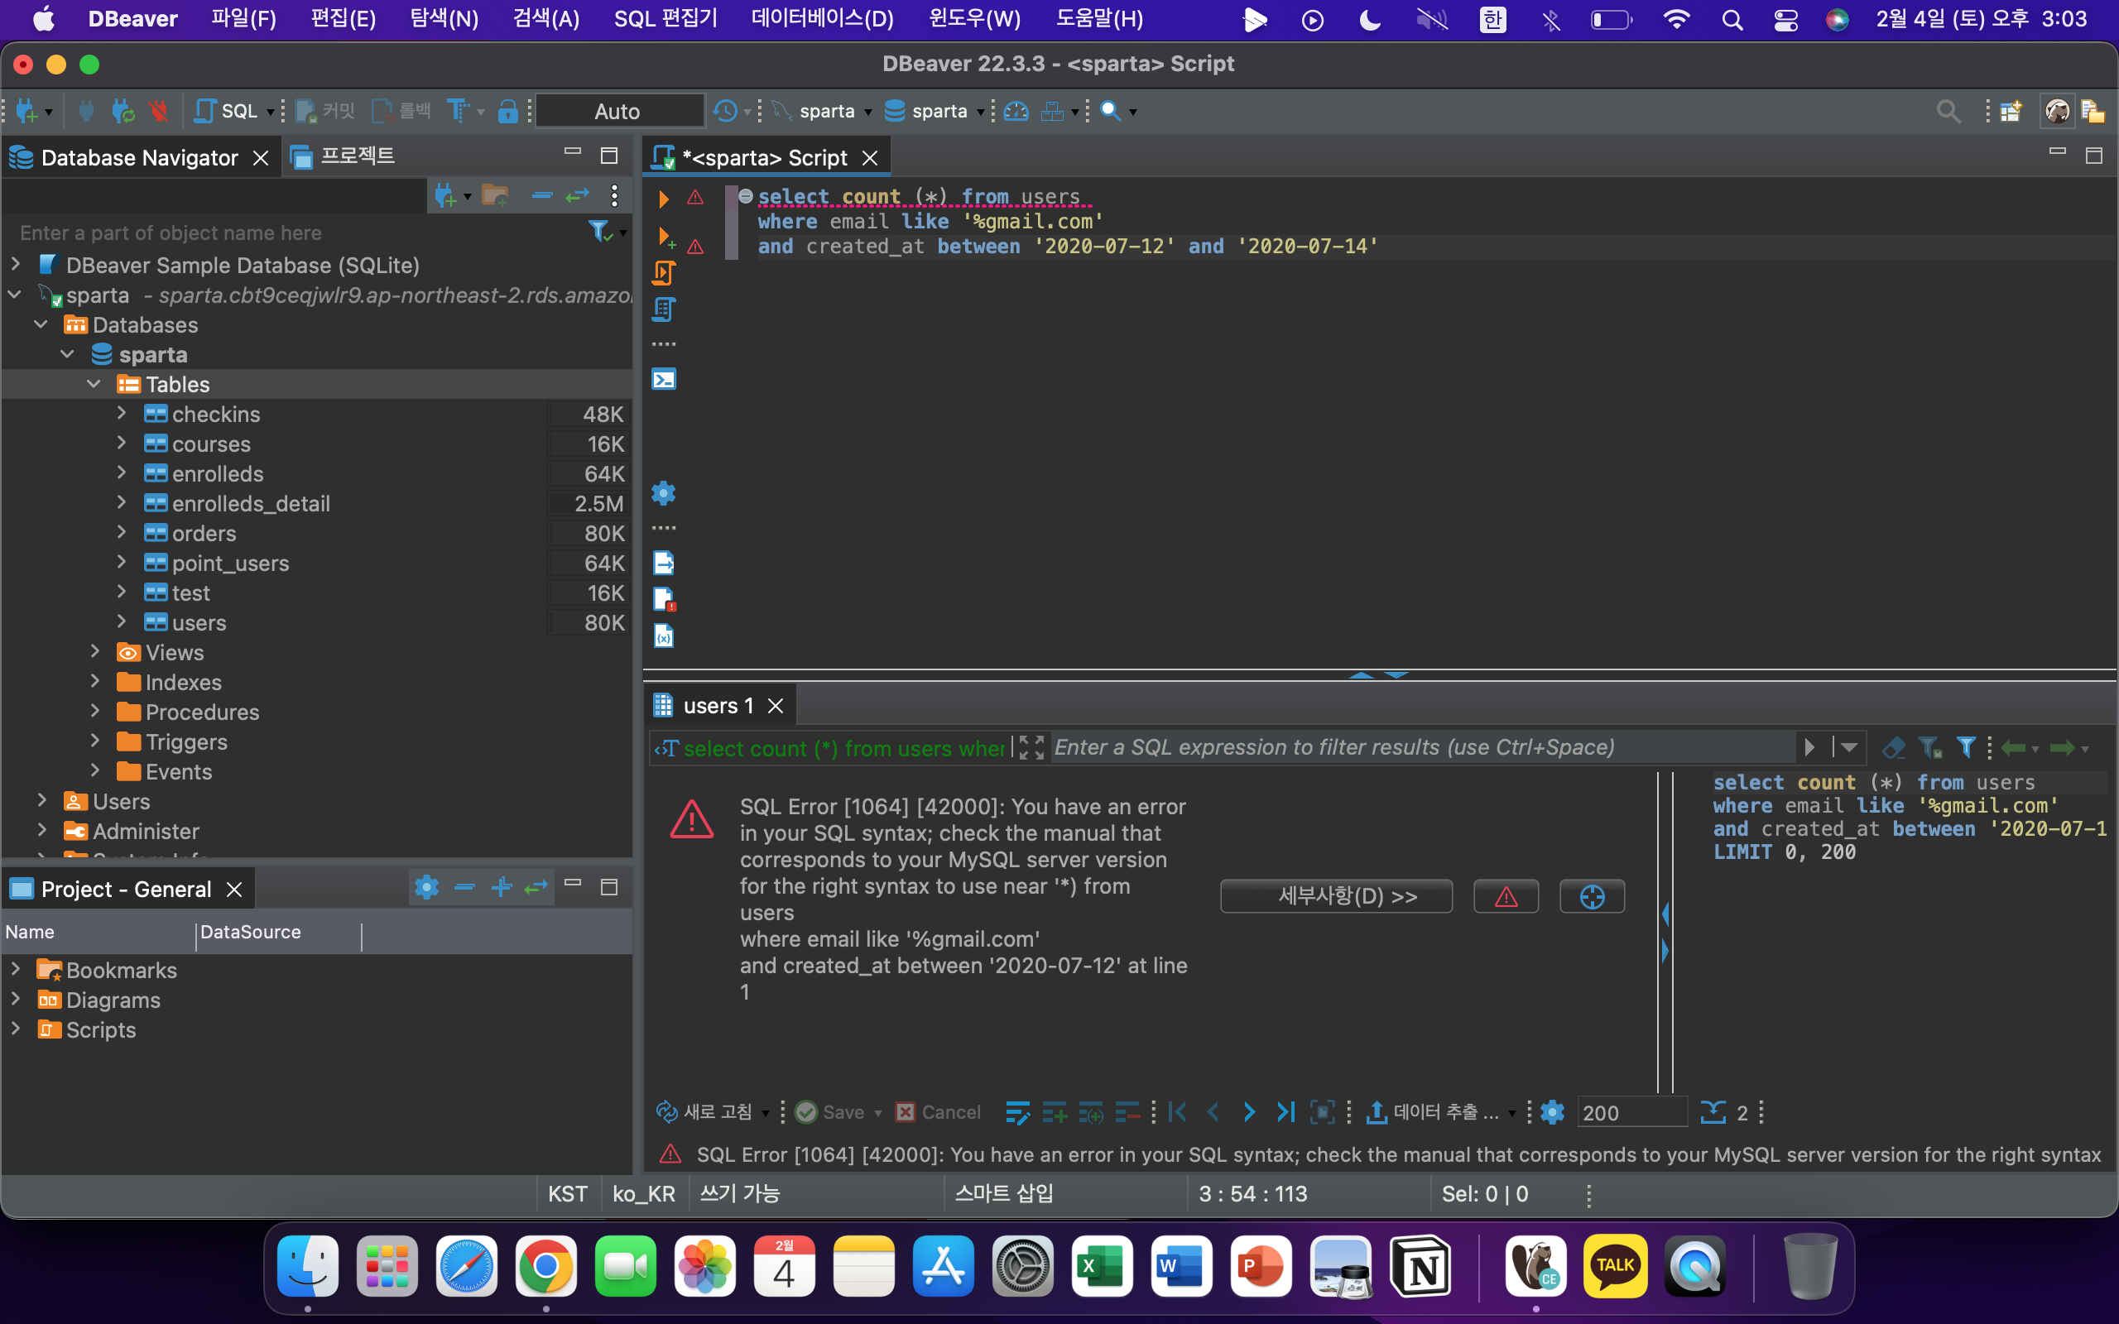Expand the users table node
This screenshot has width=2119, height=1324.
click(x=122, y=621)
